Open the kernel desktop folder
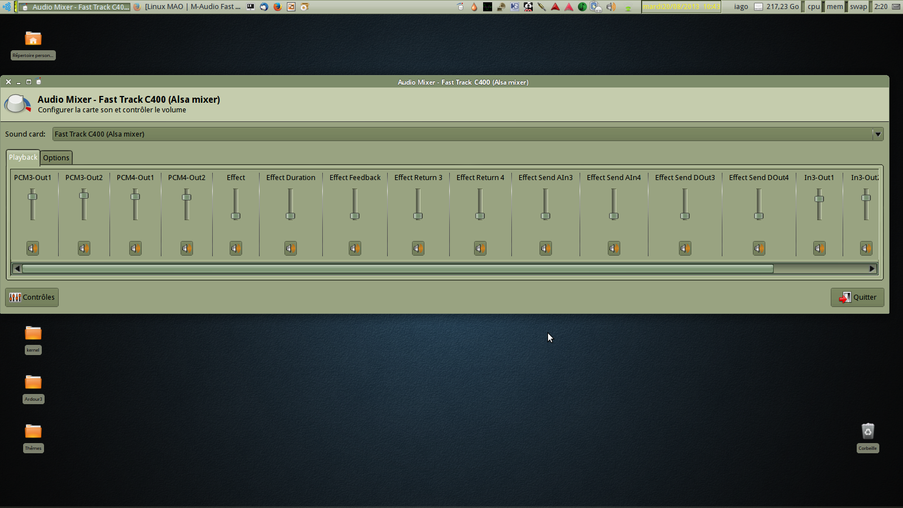 33,340
